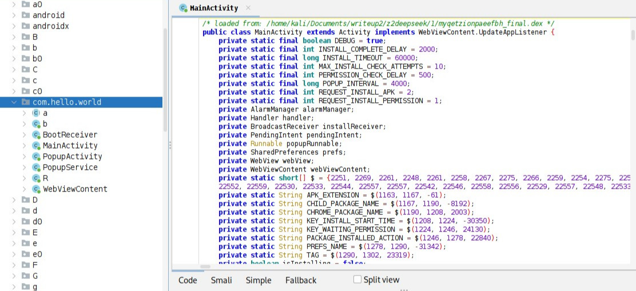The height and width of the screenshot is (291, 636).
Task: Click the code editor's vertical scrollbar
Action: tap(633, 34)
